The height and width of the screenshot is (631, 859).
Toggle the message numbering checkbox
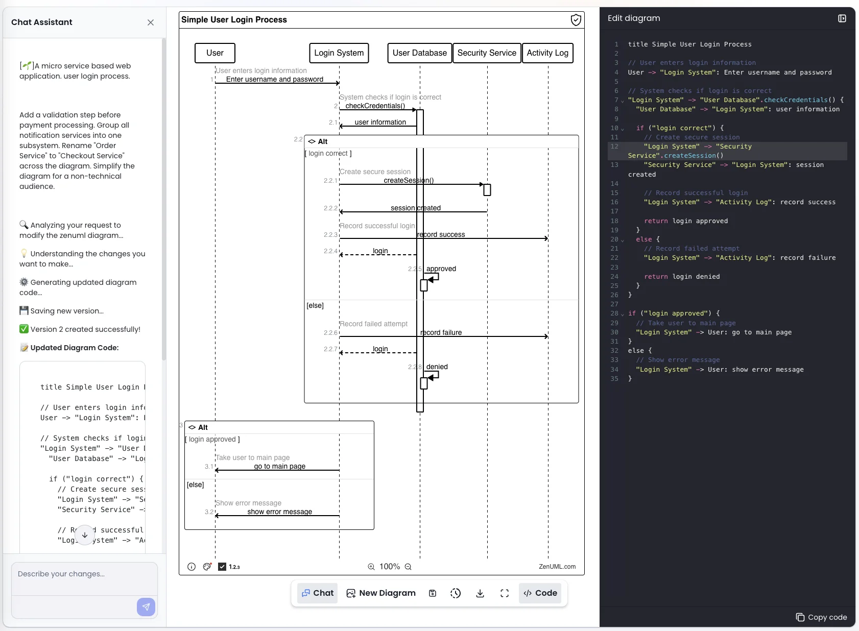click(222, 567)
